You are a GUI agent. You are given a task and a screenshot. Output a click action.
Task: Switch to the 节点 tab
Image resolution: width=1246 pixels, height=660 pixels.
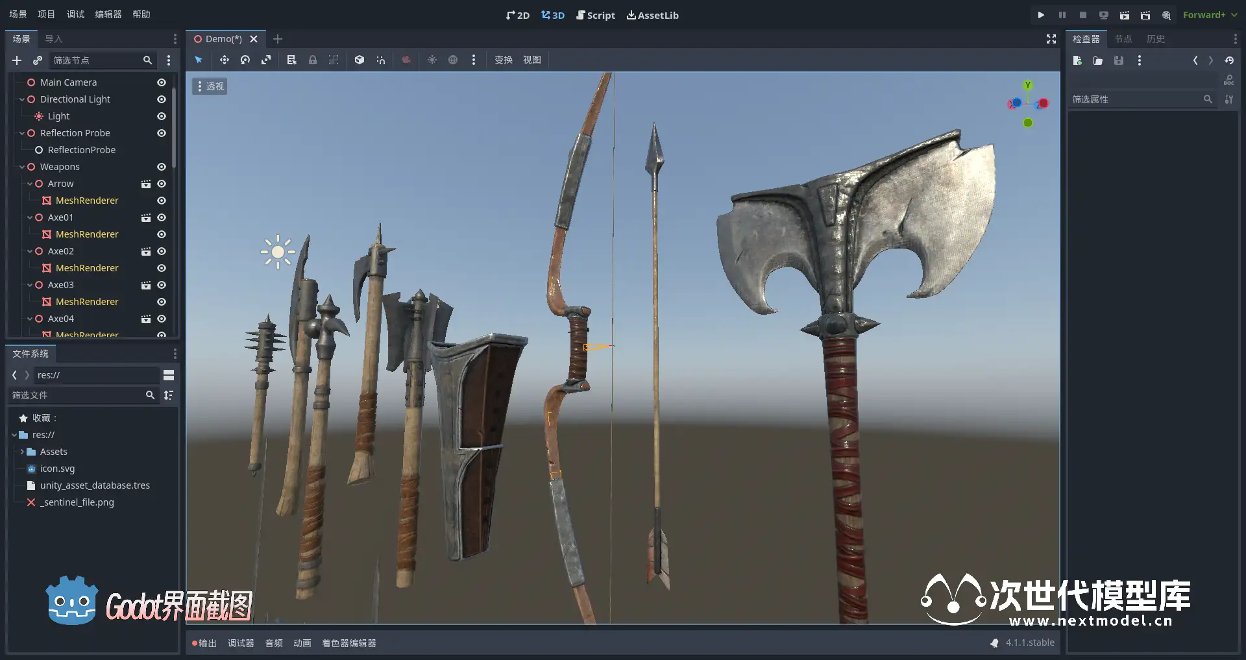point(1123,39)
